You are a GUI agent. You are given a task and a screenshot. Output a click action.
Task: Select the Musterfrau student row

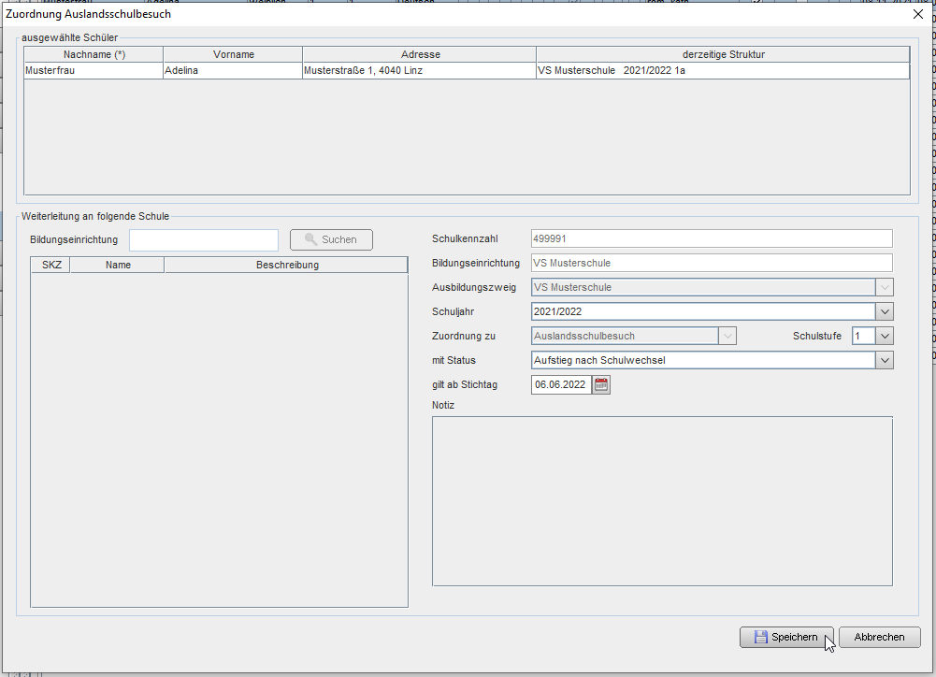click(94, 70)
